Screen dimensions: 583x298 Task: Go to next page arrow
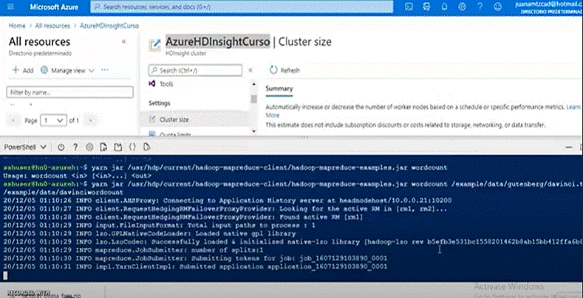coord(90,121)
